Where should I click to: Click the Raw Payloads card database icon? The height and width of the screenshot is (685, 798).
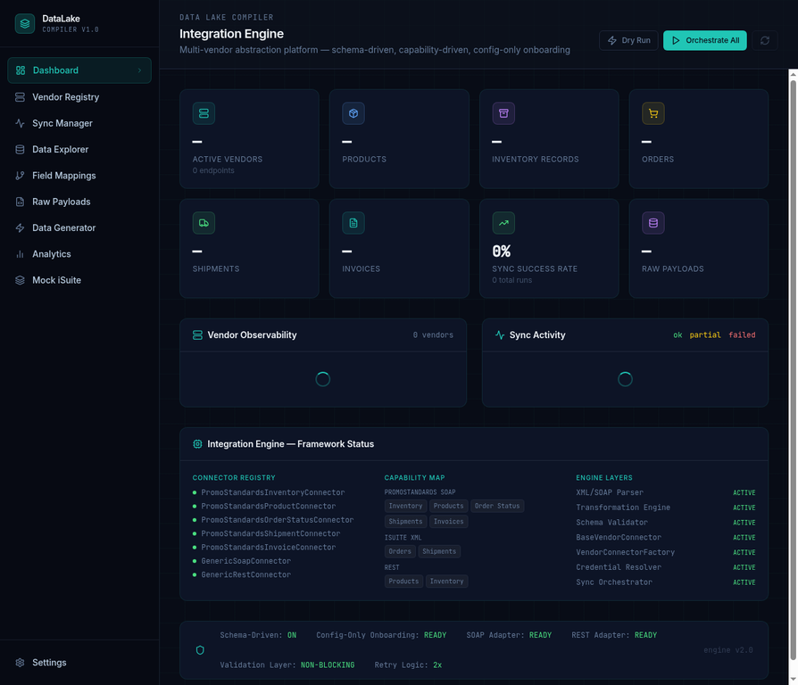[x=653, y=223]
